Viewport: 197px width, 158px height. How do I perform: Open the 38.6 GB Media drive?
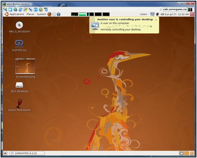19,85
